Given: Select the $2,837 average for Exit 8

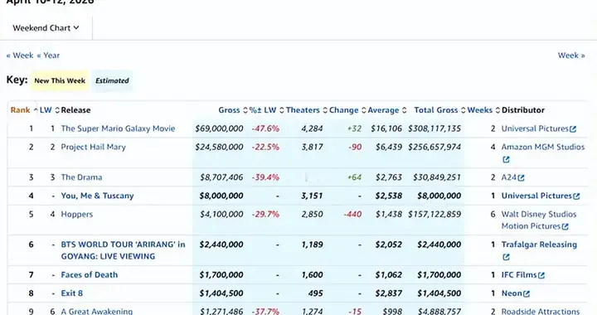Looking at the screenshot, I should click(x=388, y=293).
